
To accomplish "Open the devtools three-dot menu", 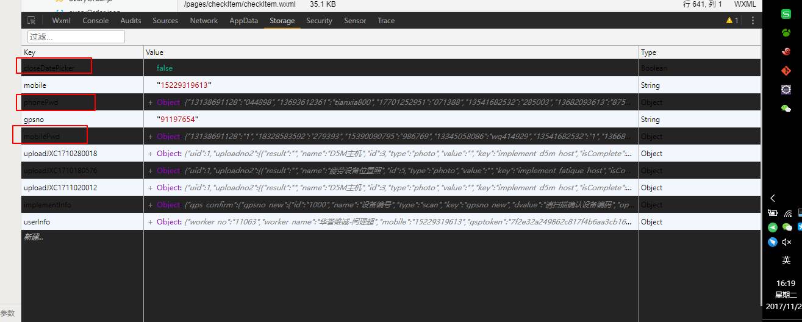I will coord(753,21).
